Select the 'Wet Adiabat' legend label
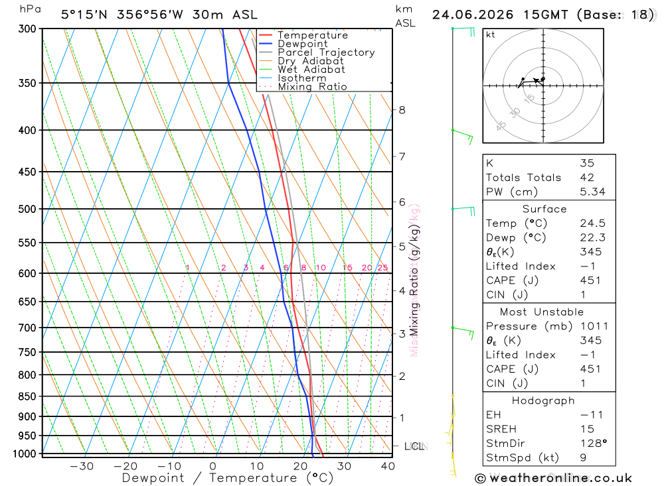Image resolution: width=664 pixels, height=486 pixels. (311, 70)
